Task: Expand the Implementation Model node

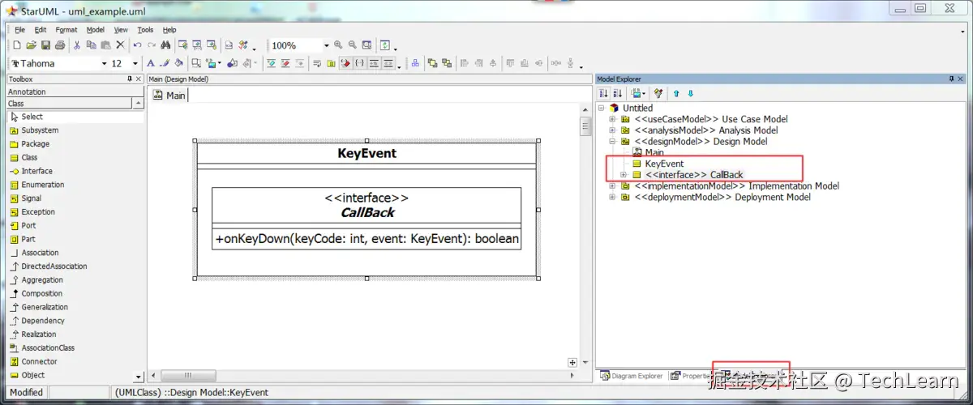Action: (x=613, y=186)
